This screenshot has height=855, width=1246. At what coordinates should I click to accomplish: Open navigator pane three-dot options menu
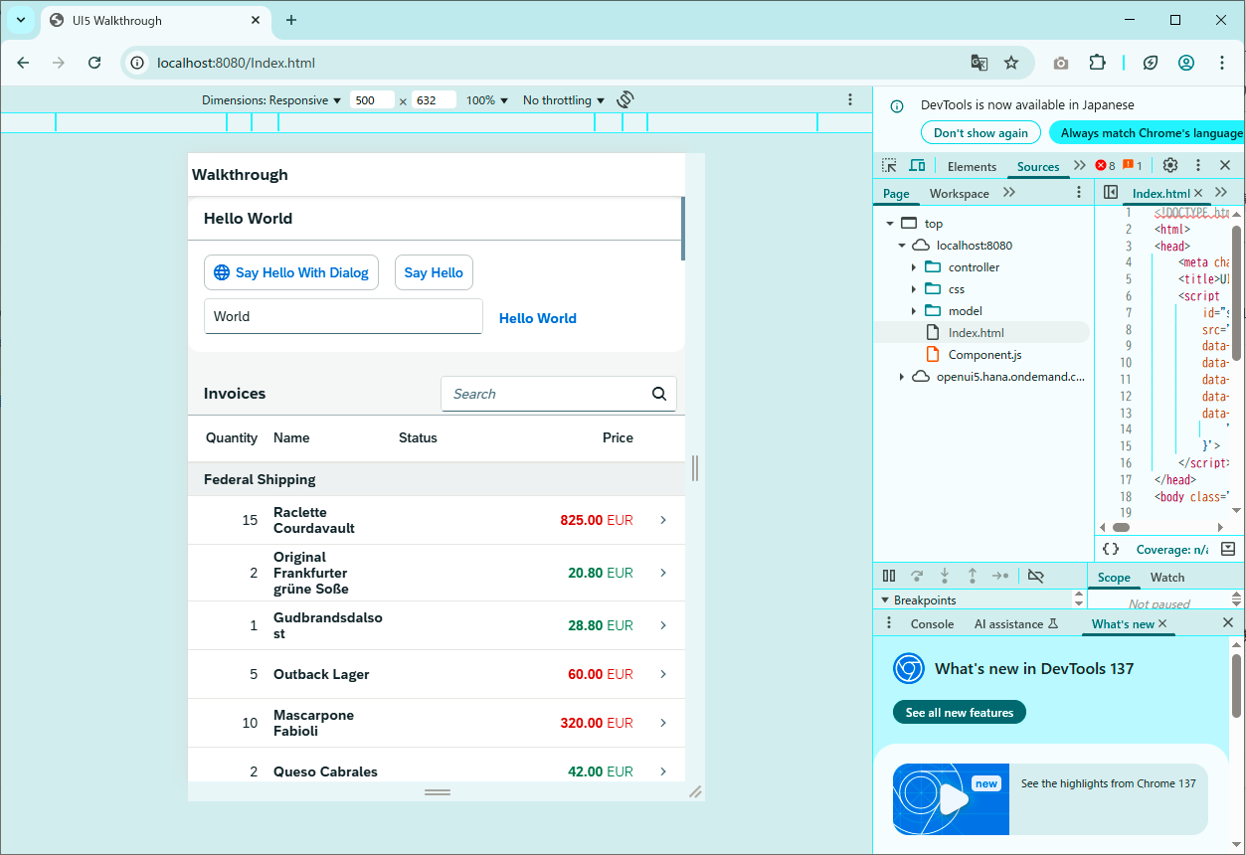(1079, 192)
